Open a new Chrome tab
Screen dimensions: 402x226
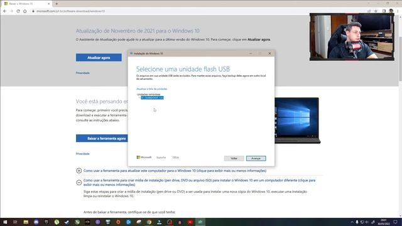pyautogui.click(x=57, y=4)
